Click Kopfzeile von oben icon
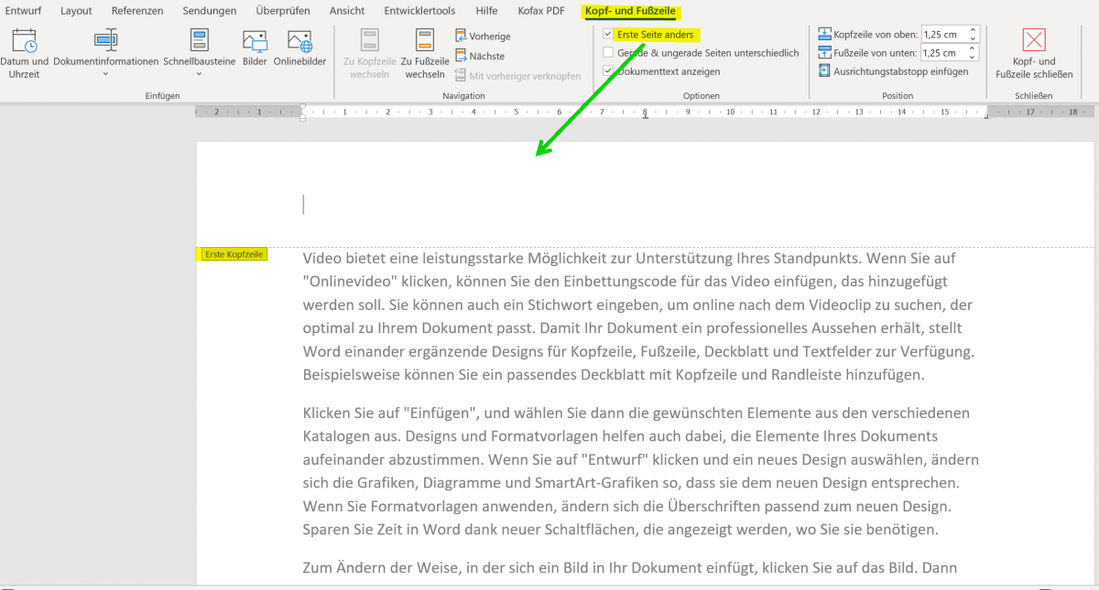The image size is (1099, 590). point(824,35)
